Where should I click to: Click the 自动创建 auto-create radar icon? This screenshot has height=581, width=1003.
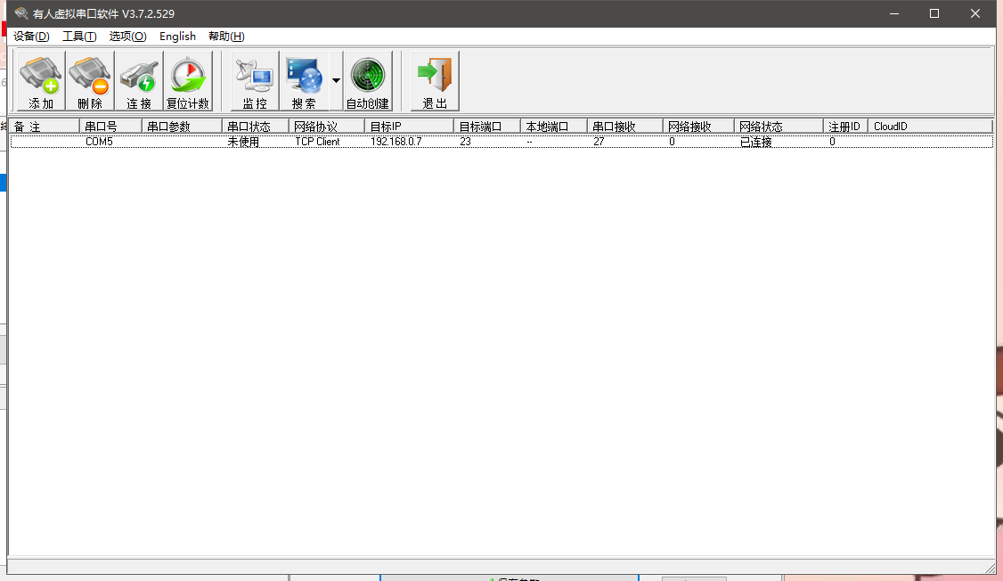(x=368, y=81)
